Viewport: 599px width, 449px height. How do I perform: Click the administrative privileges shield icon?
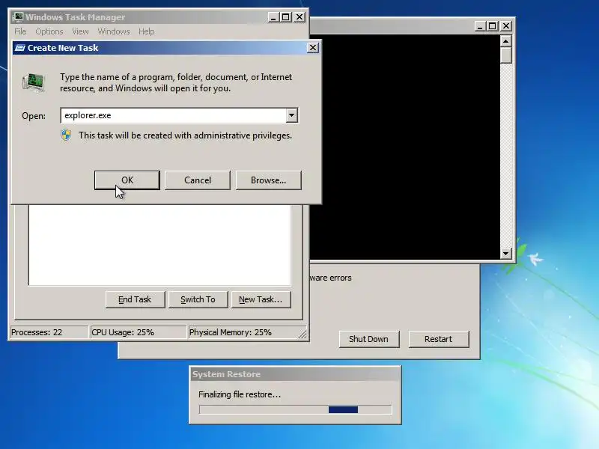point(66,135)
